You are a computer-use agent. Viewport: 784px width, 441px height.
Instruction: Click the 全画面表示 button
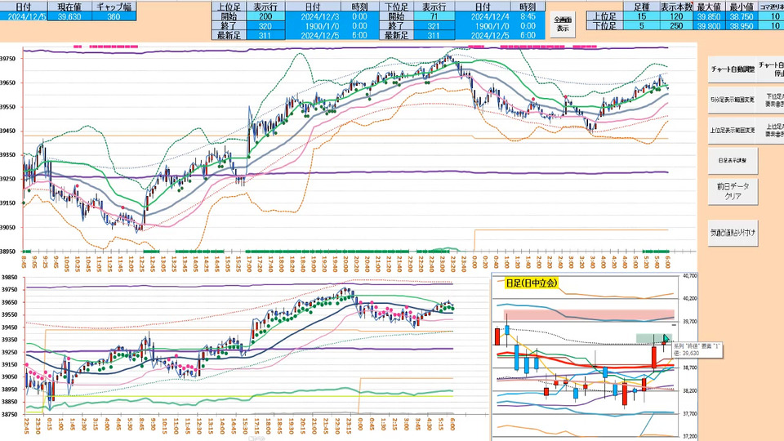563,24
